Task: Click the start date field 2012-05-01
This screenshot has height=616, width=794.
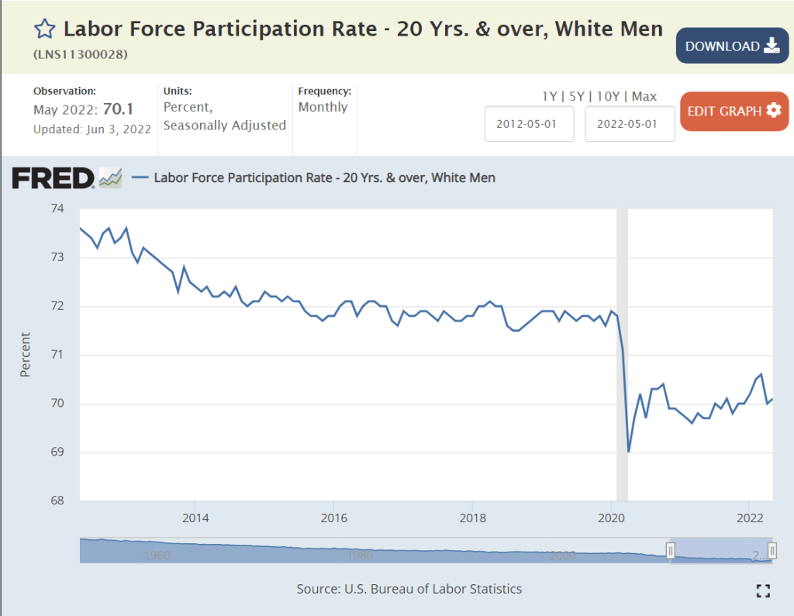Action: click(x=530, y=124)
